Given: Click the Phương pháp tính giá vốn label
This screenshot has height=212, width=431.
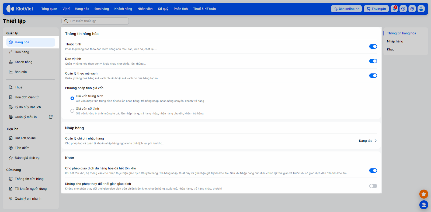Looking at the screenshot, I should pos(84,88).
